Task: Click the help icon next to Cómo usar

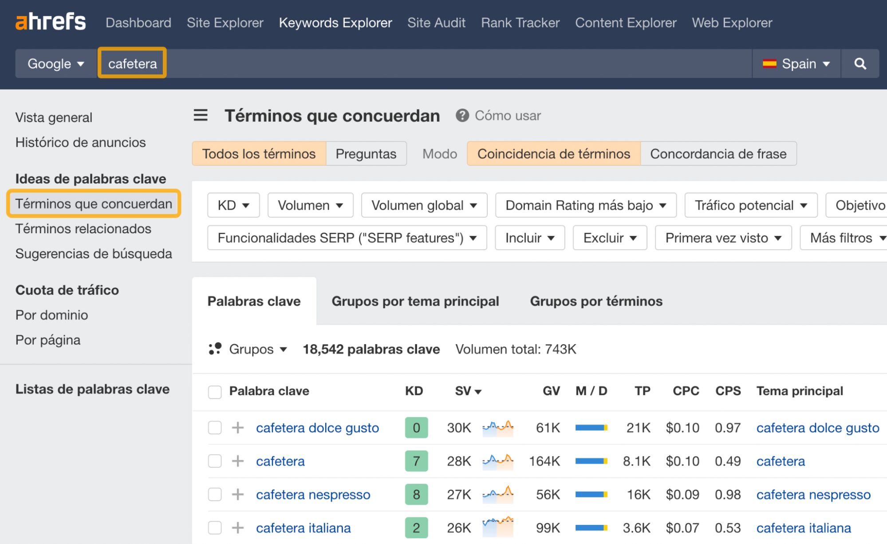Action: 461,115
